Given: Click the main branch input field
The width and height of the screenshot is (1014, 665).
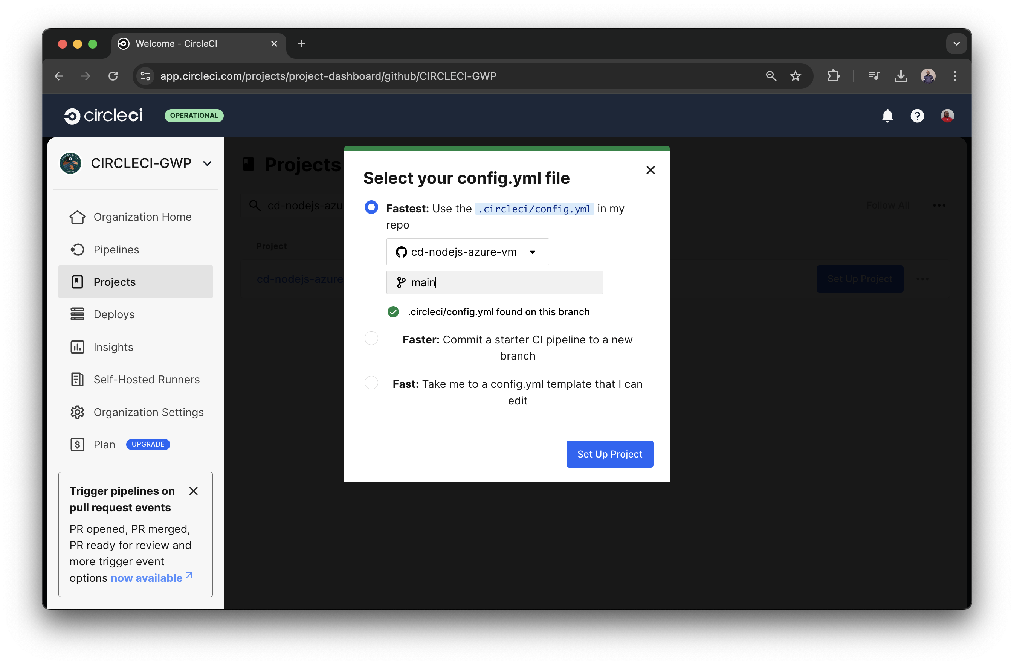Looking at the screenshot, I should [494, 282].
